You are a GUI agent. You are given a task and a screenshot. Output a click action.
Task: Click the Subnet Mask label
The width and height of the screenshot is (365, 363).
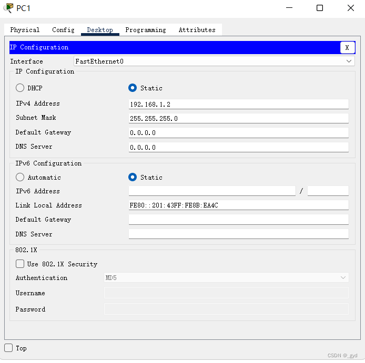tap(36, 118)
